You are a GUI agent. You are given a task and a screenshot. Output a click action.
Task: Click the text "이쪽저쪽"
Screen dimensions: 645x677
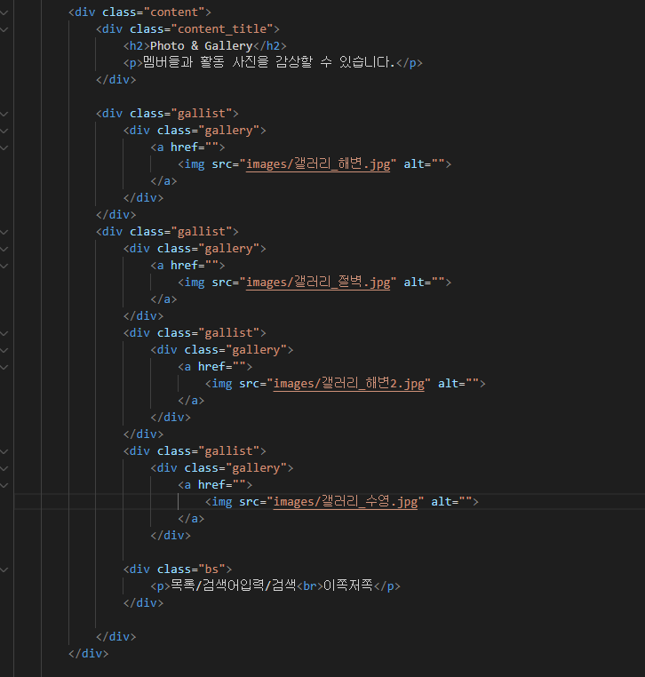tap(348, 585)
